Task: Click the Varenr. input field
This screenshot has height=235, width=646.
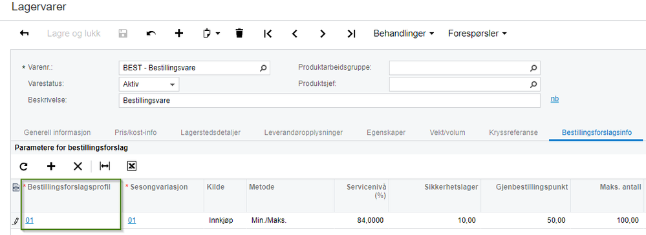Action: 194,68
